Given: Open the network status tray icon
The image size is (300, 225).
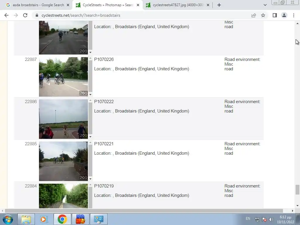Looking at the screenshot, I should 257,219.
